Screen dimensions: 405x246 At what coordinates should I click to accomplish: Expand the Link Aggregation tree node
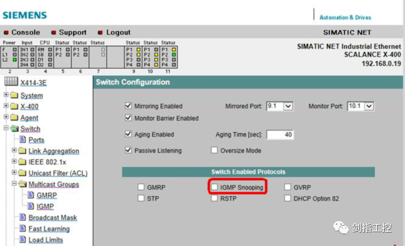14,150
